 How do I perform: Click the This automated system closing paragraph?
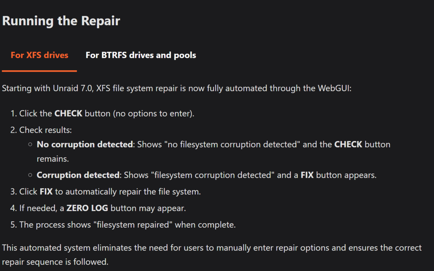pyautogui.click(x=212, y=255)
